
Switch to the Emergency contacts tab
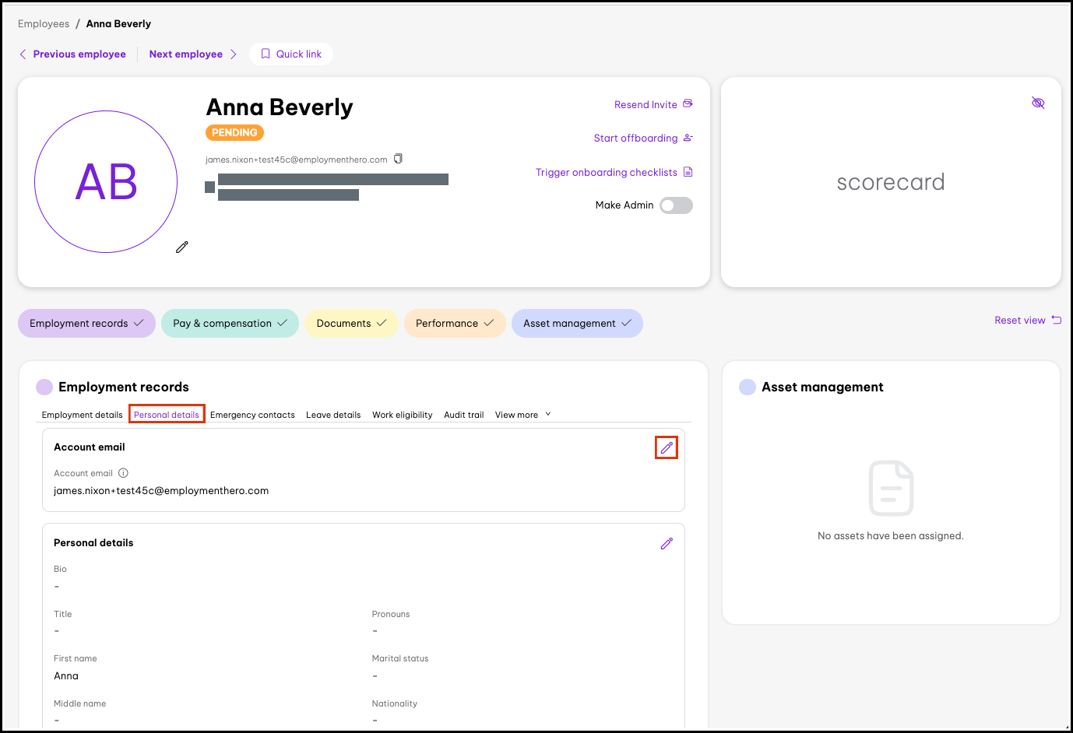(x=252, y=415)
